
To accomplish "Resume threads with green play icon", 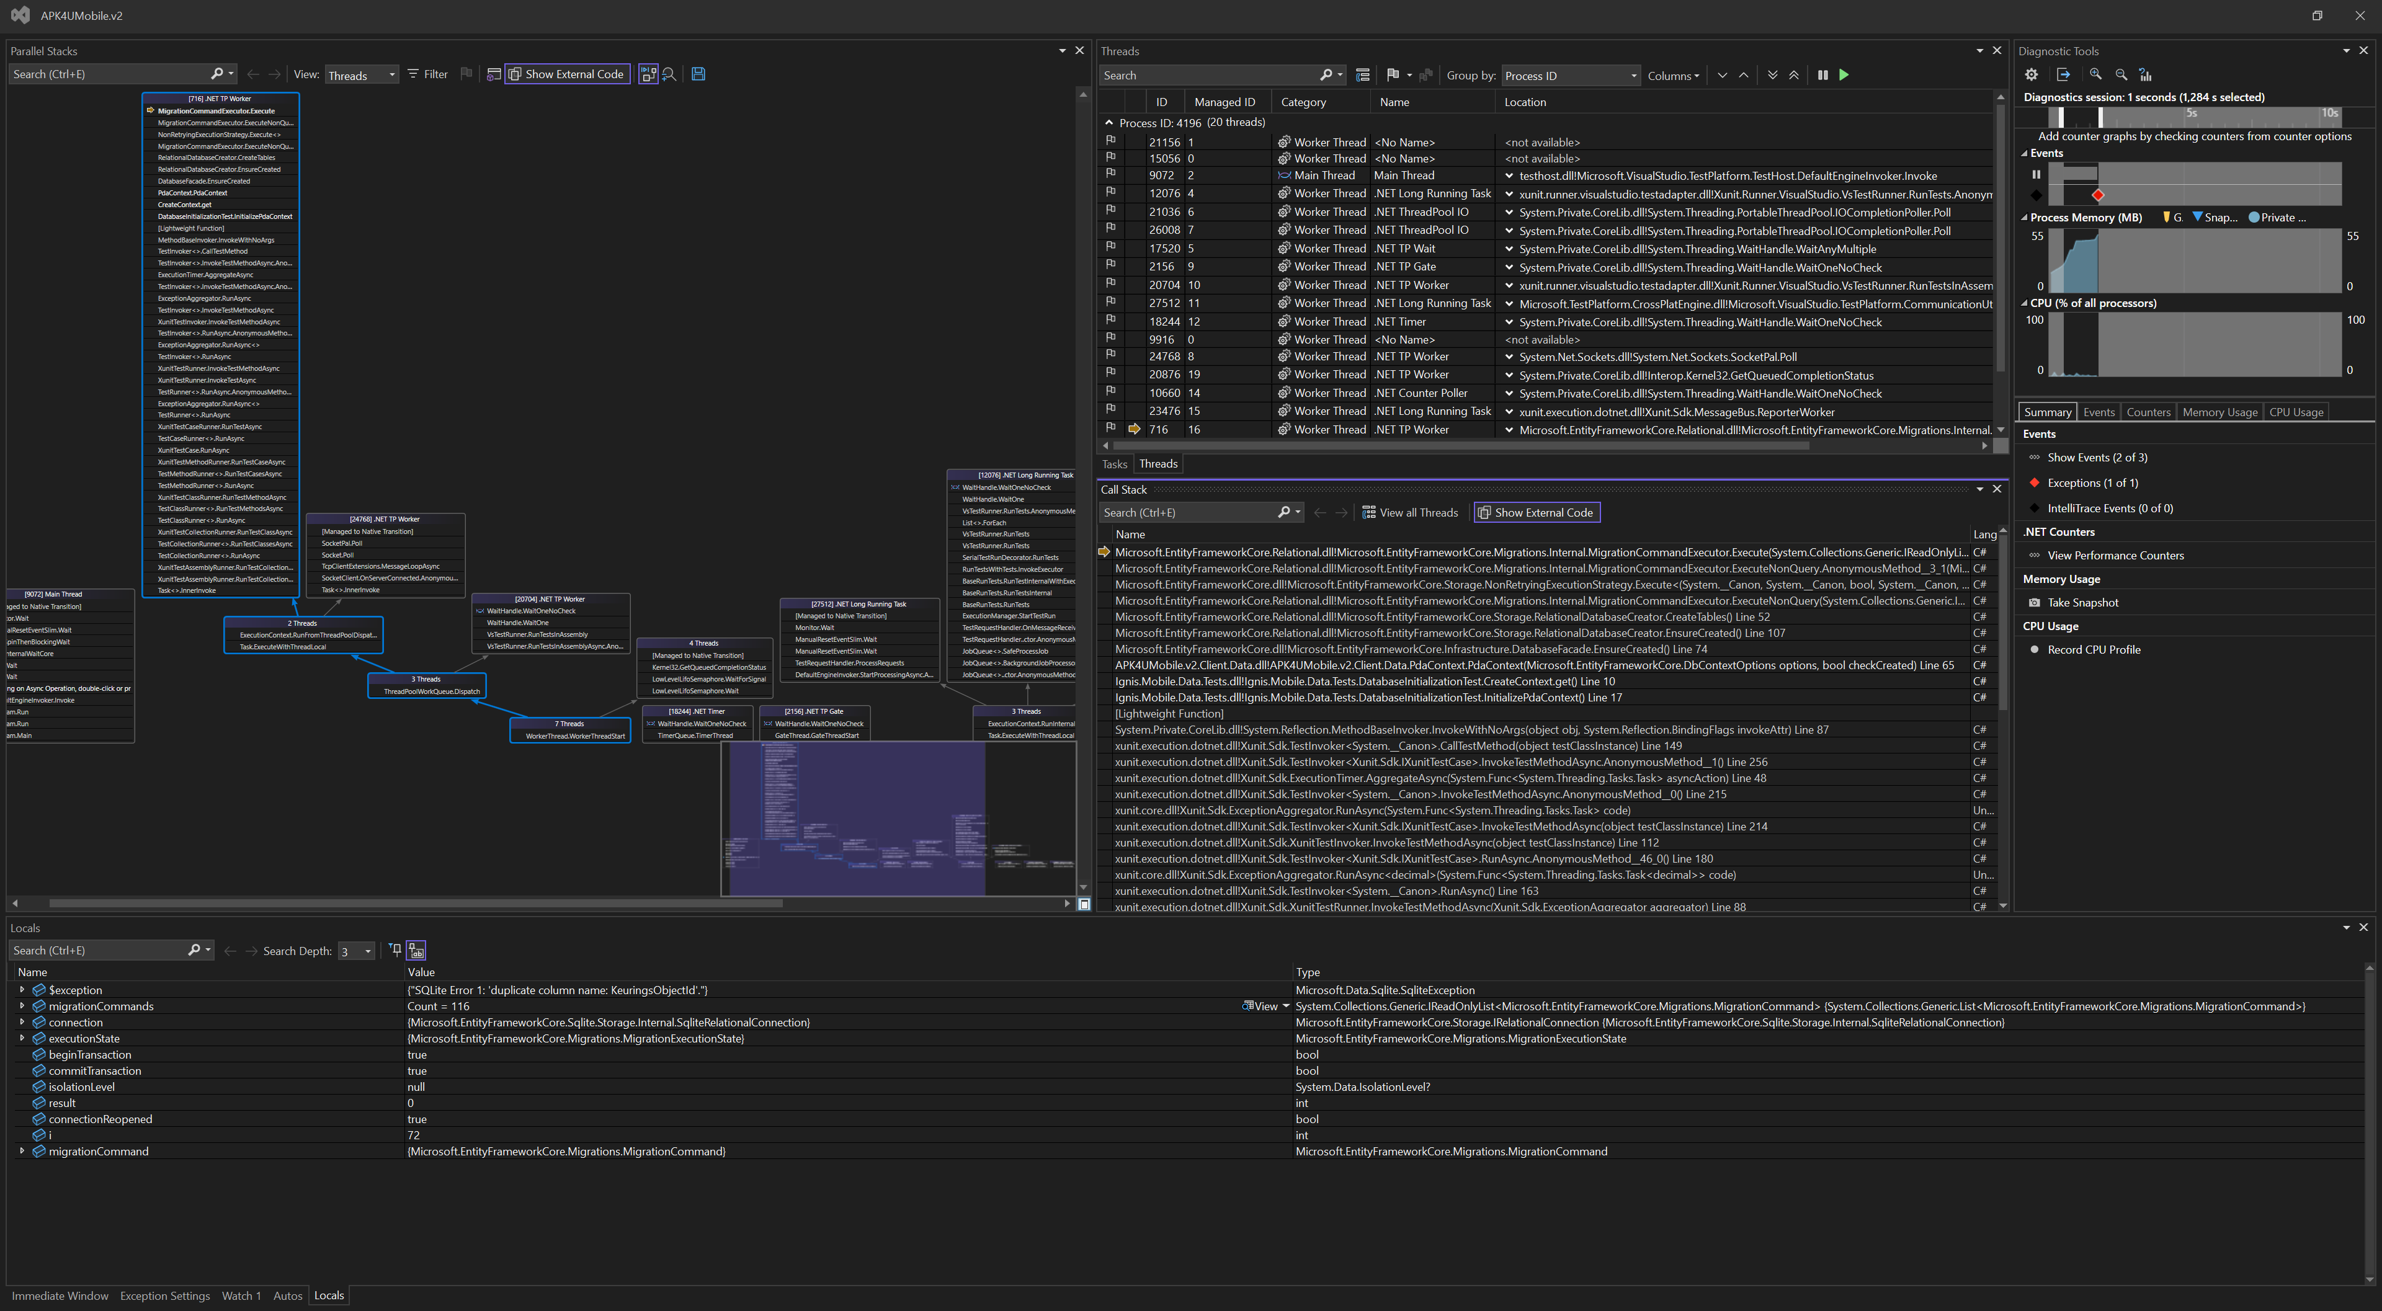I will point(1844,75).
